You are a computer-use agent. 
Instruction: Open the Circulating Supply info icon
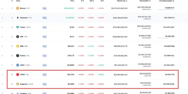click(x=173, y=1)
